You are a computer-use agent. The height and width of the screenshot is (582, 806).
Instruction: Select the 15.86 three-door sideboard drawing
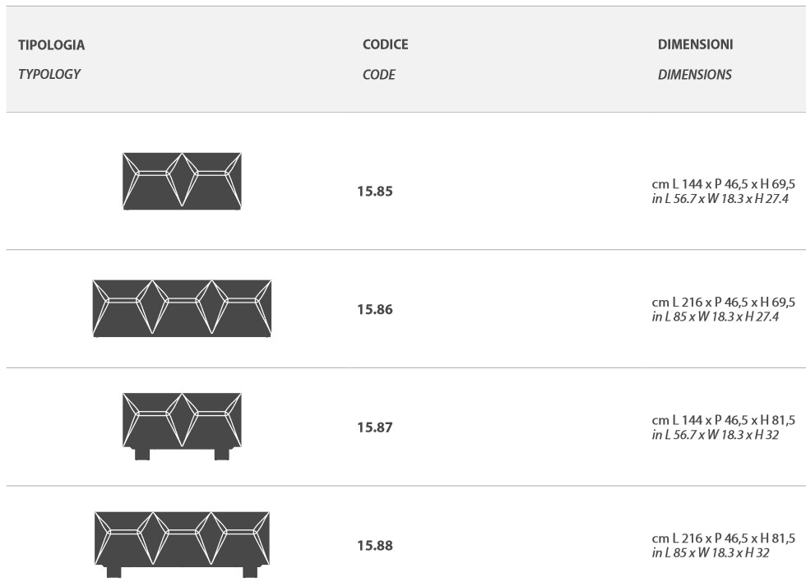(182, 308)
